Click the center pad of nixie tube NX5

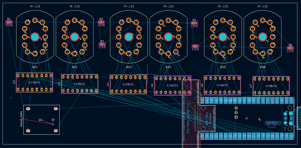[x=223, y=37]
